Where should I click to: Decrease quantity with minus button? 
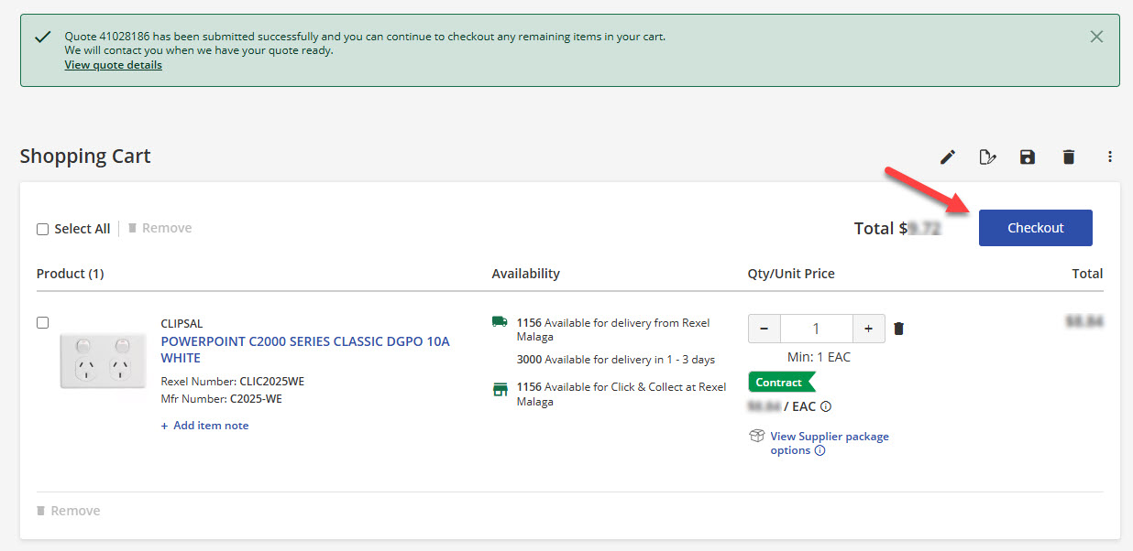(764, 329)
